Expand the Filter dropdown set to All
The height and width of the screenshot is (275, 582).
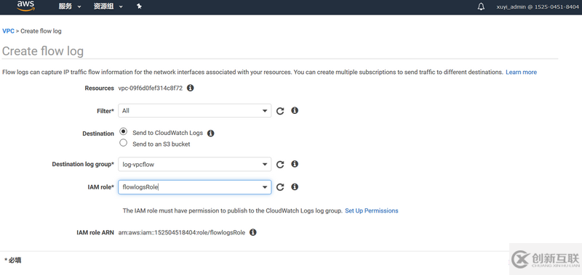pyautogui.click(x=194, y=111)
